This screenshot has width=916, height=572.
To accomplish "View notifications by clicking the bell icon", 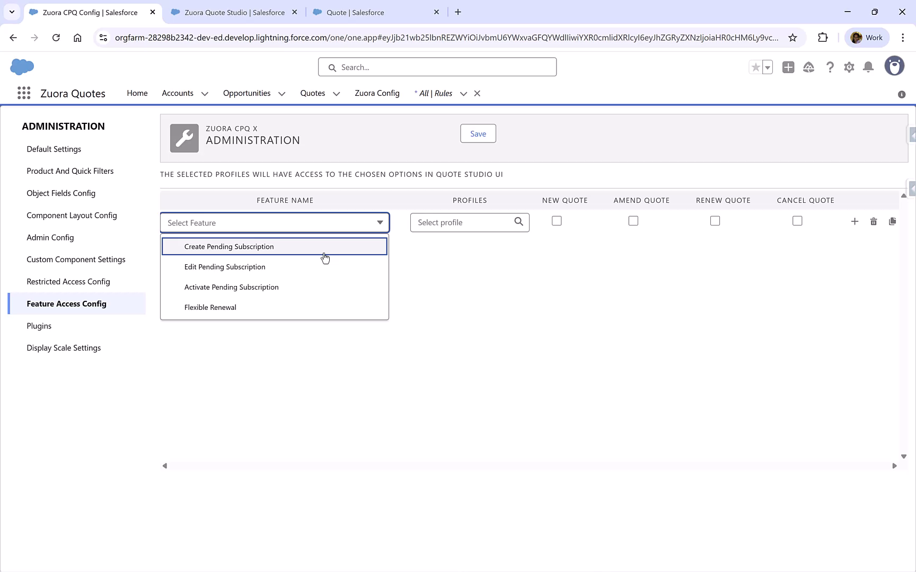I will point(868,67).
